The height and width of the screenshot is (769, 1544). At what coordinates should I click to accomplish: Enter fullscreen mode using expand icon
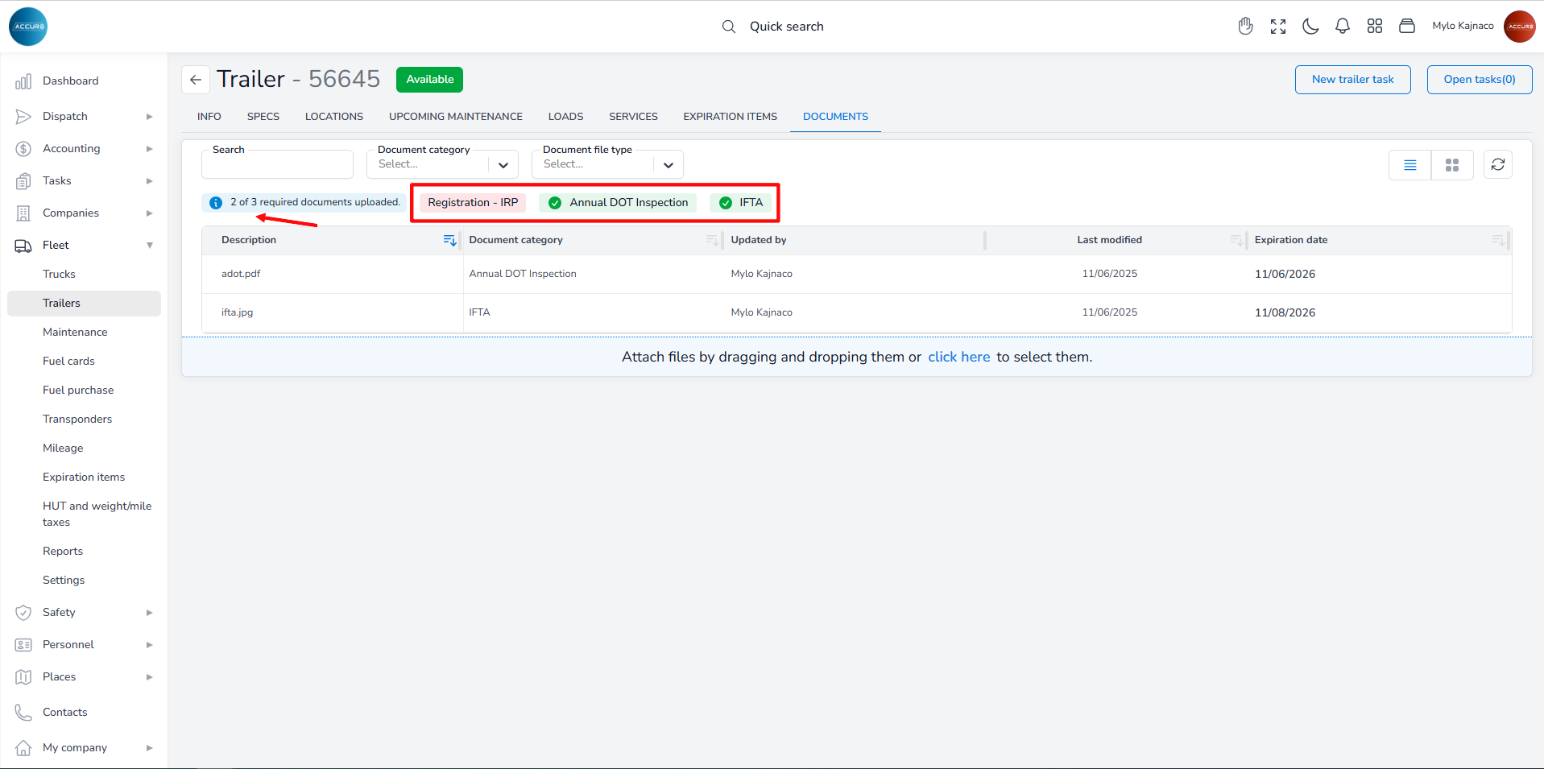click(1278, 27)
